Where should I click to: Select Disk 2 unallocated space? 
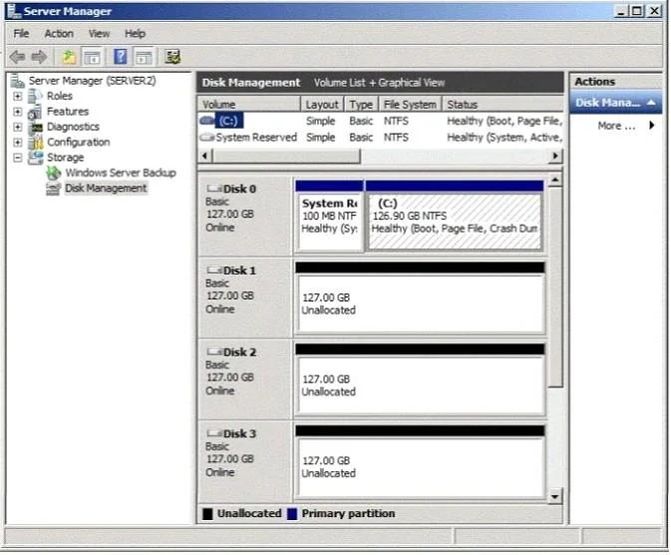pos(420,379)
